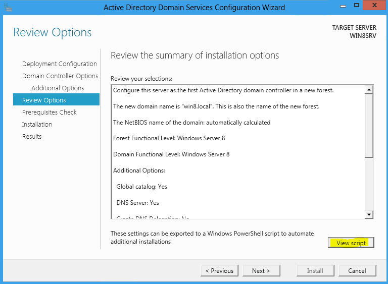Click 'Domain Functional Level: Windows Server 8'

click(x=171, y=154)
